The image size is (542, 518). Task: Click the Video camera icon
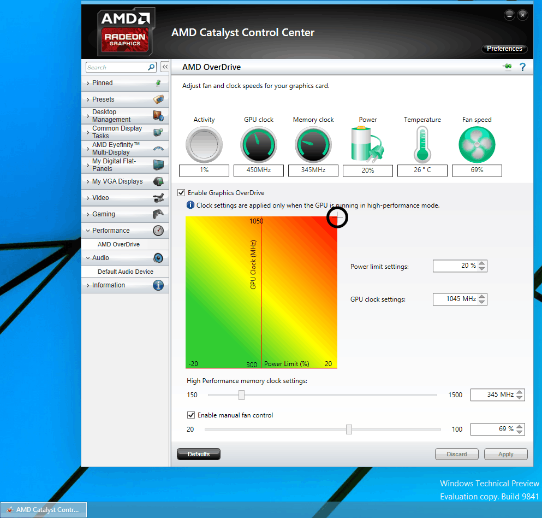158,198
